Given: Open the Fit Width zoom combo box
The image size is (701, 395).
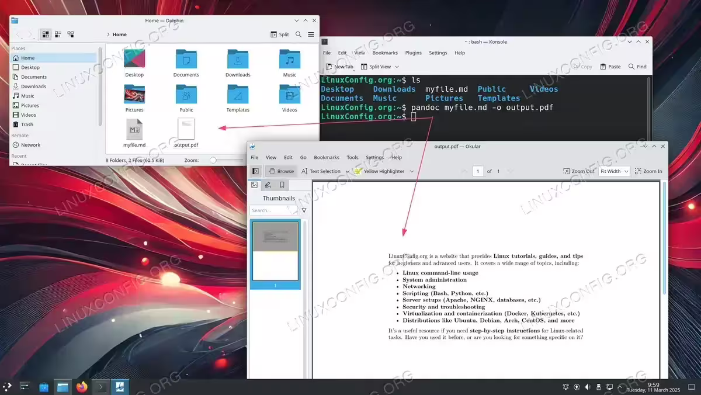Looking at the screenshot, I should (x=614, y=171).
